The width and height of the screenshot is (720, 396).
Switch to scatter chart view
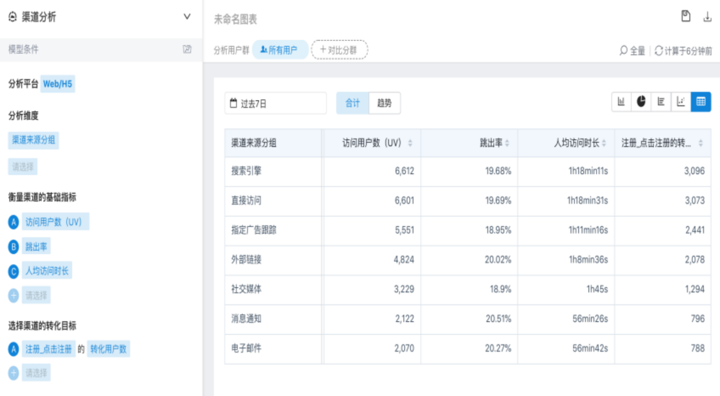click(x=681, y=102)
